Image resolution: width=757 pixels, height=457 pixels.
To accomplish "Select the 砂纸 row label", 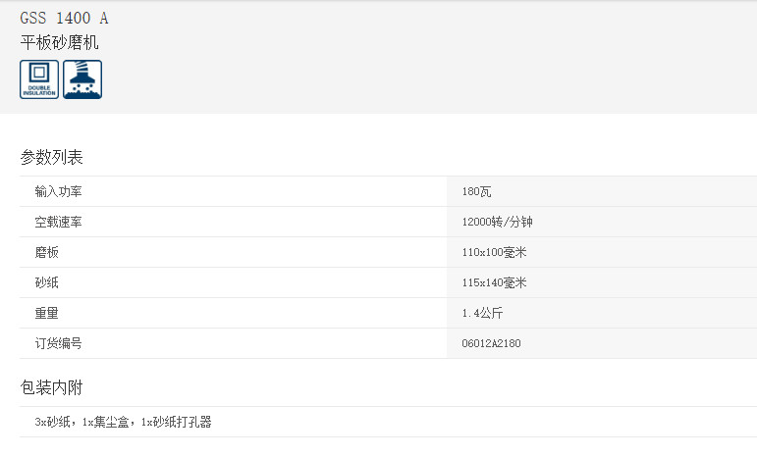I will 46,283.
